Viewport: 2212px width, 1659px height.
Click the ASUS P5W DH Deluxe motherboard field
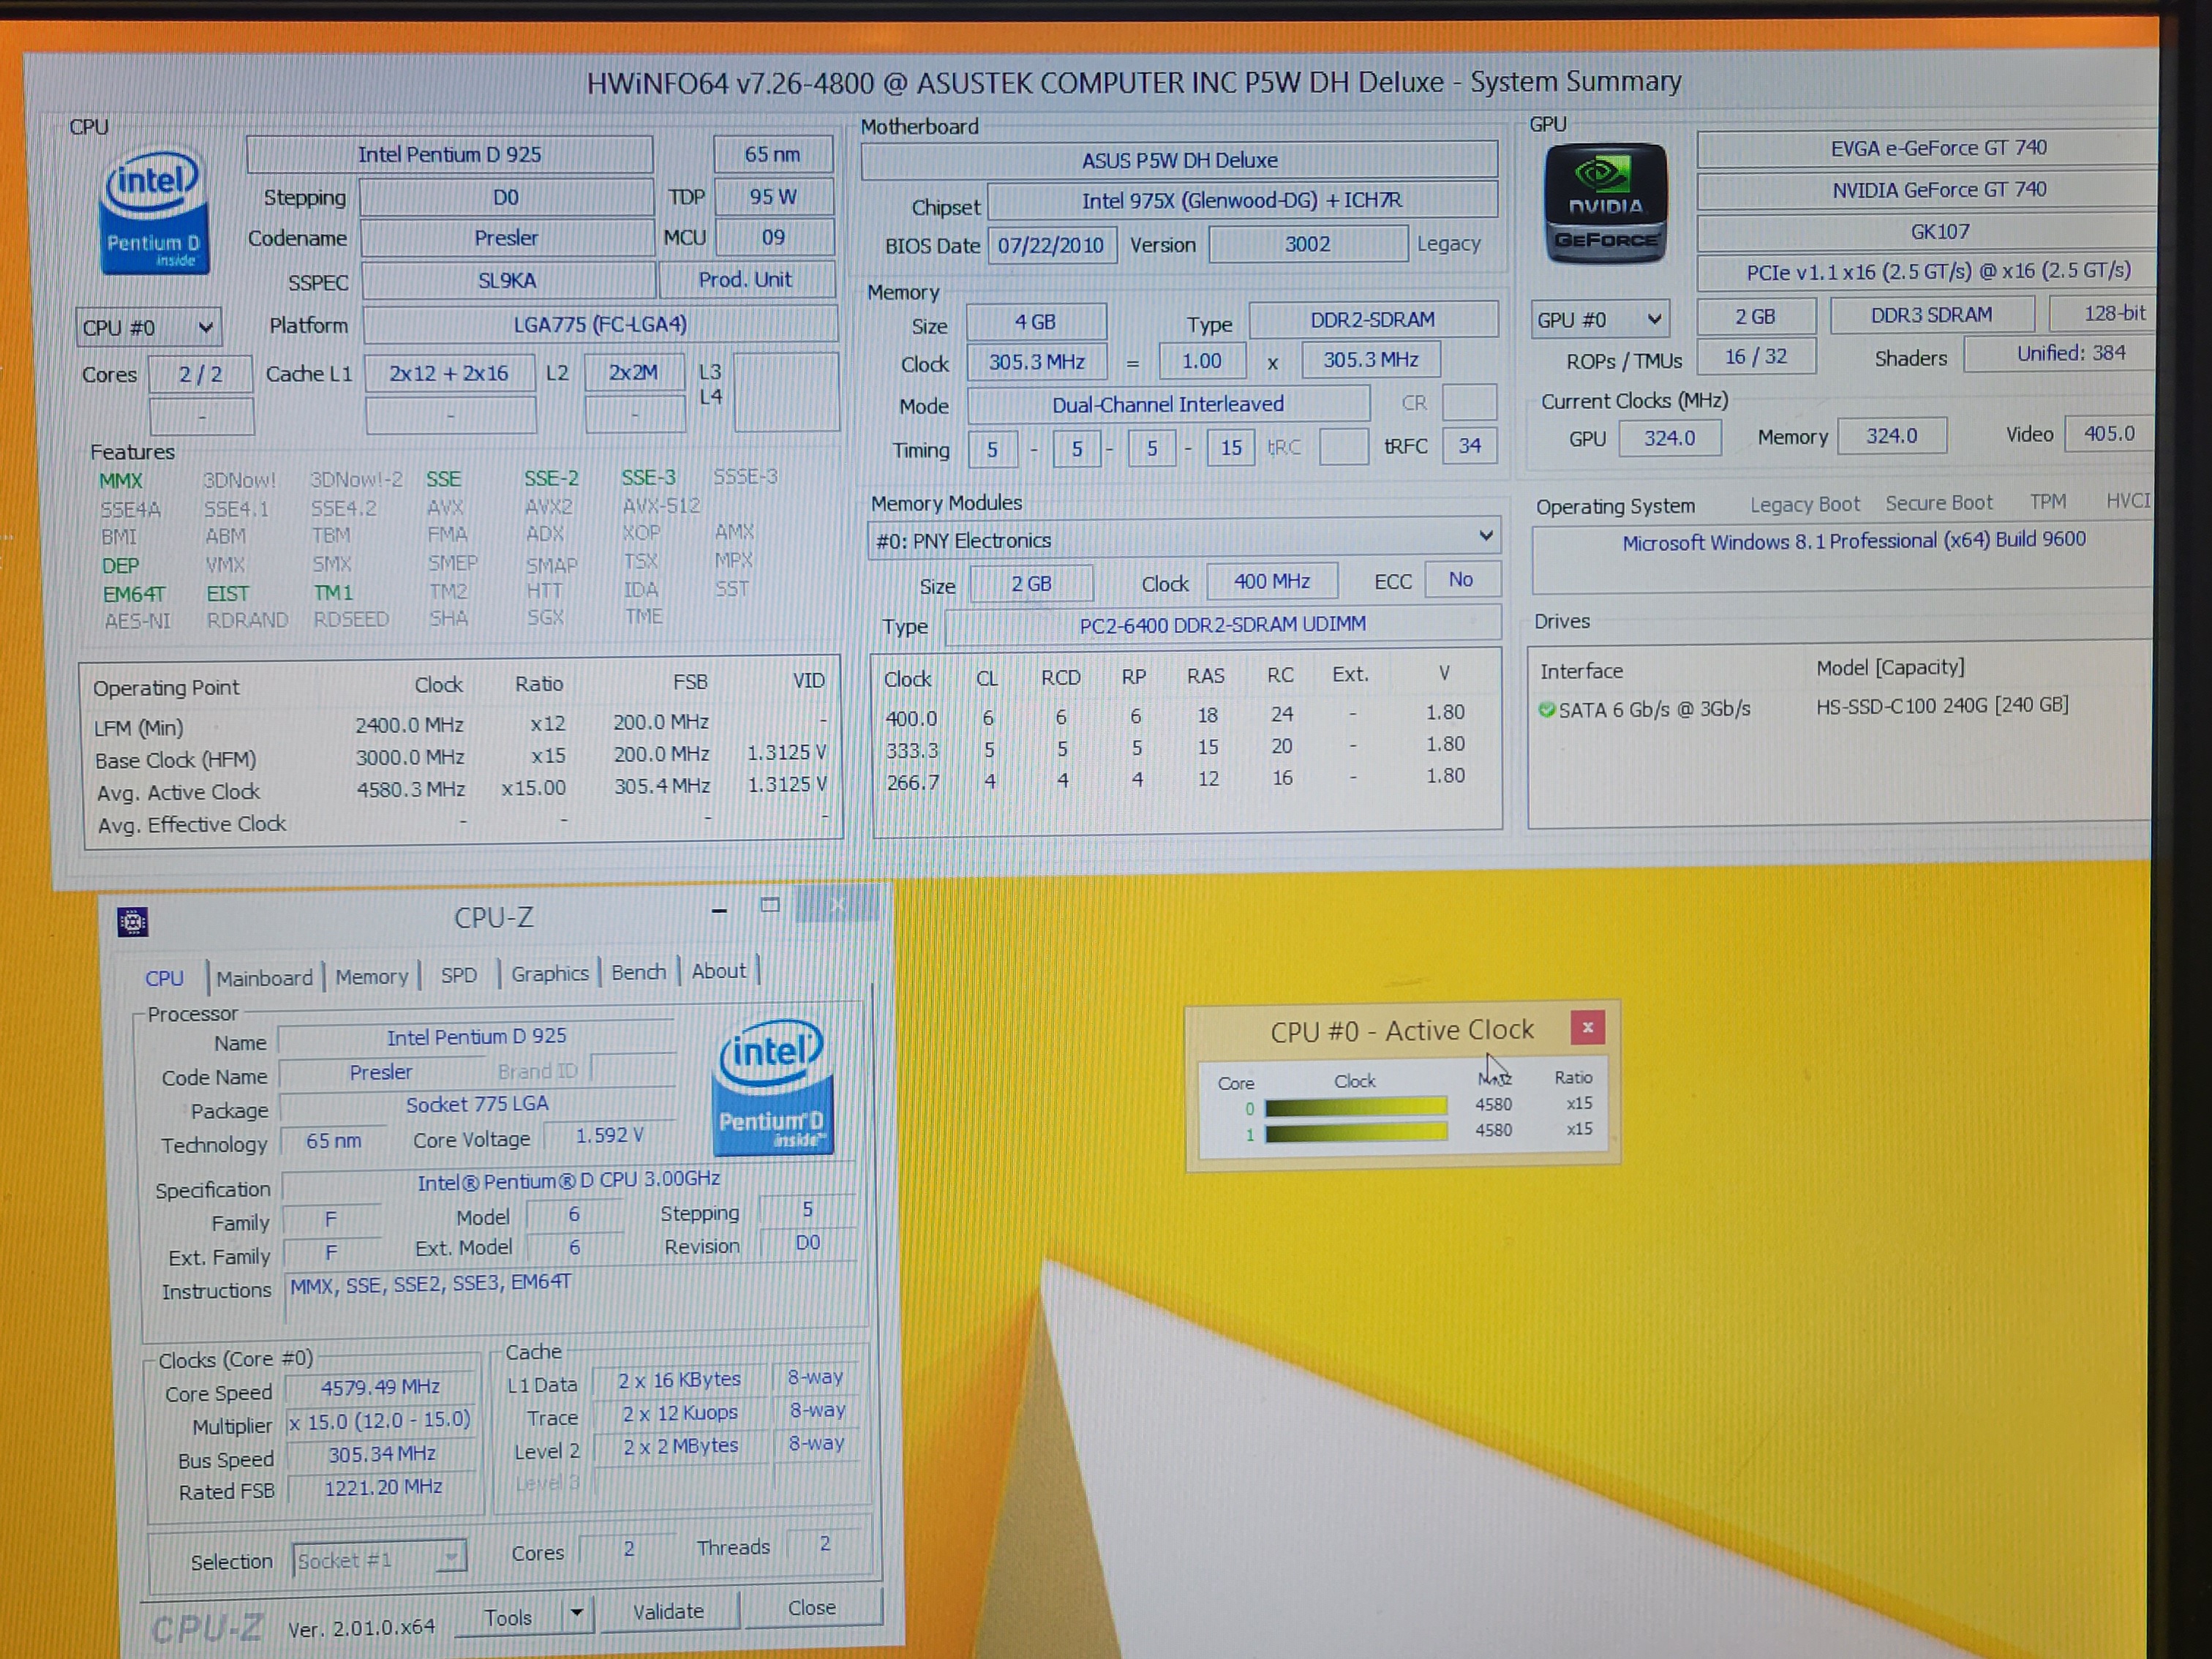pyautogui.click(x=1179, y=160)
